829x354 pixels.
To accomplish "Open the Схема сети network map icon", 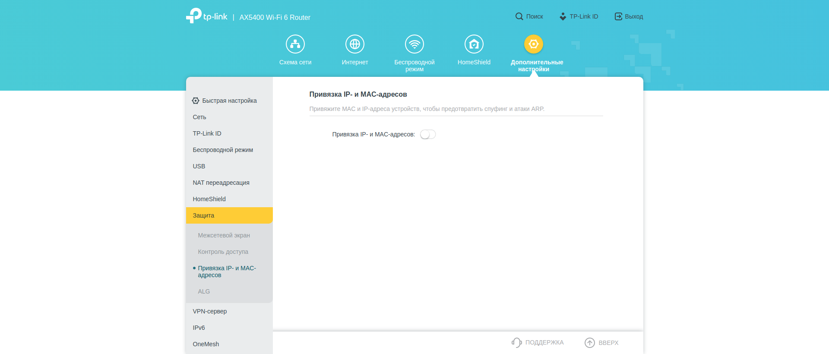I will pyautogui.click(x=295, y=44).
